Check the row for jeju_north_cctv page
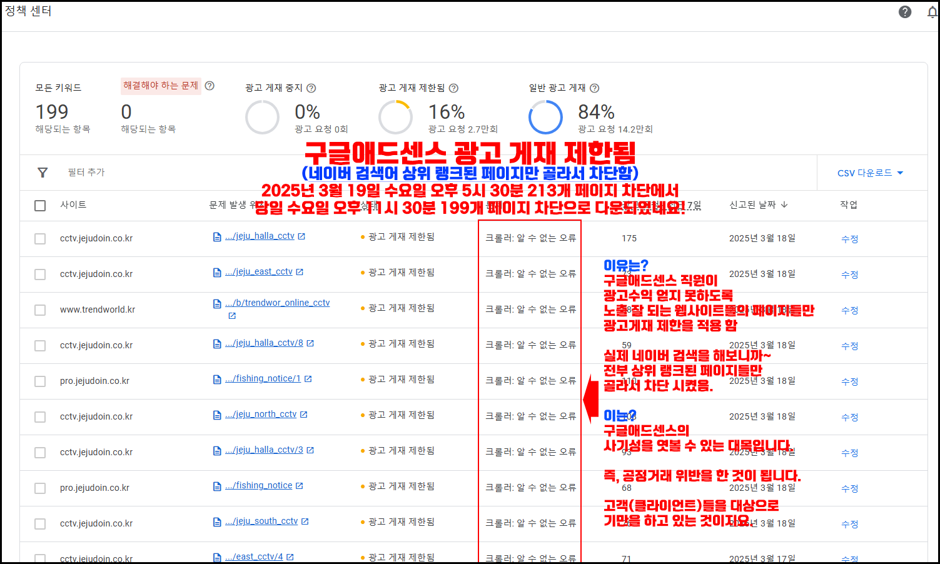 coord(40,417)
